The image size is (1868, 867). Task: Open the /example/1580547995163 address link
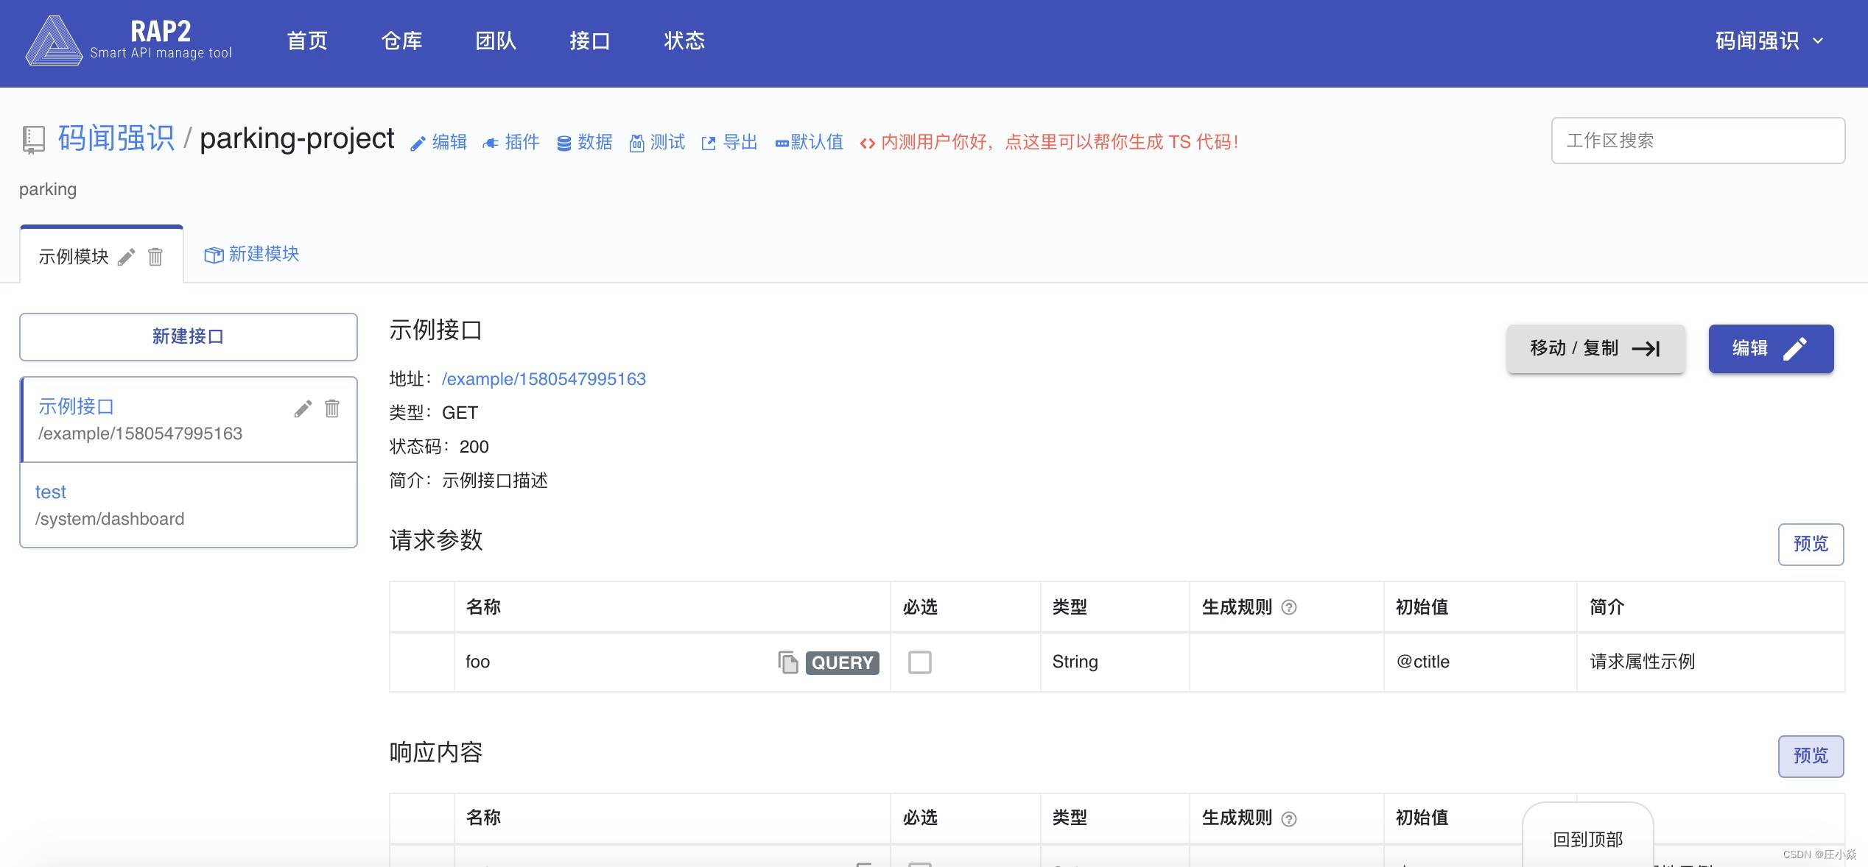[544, 379]
